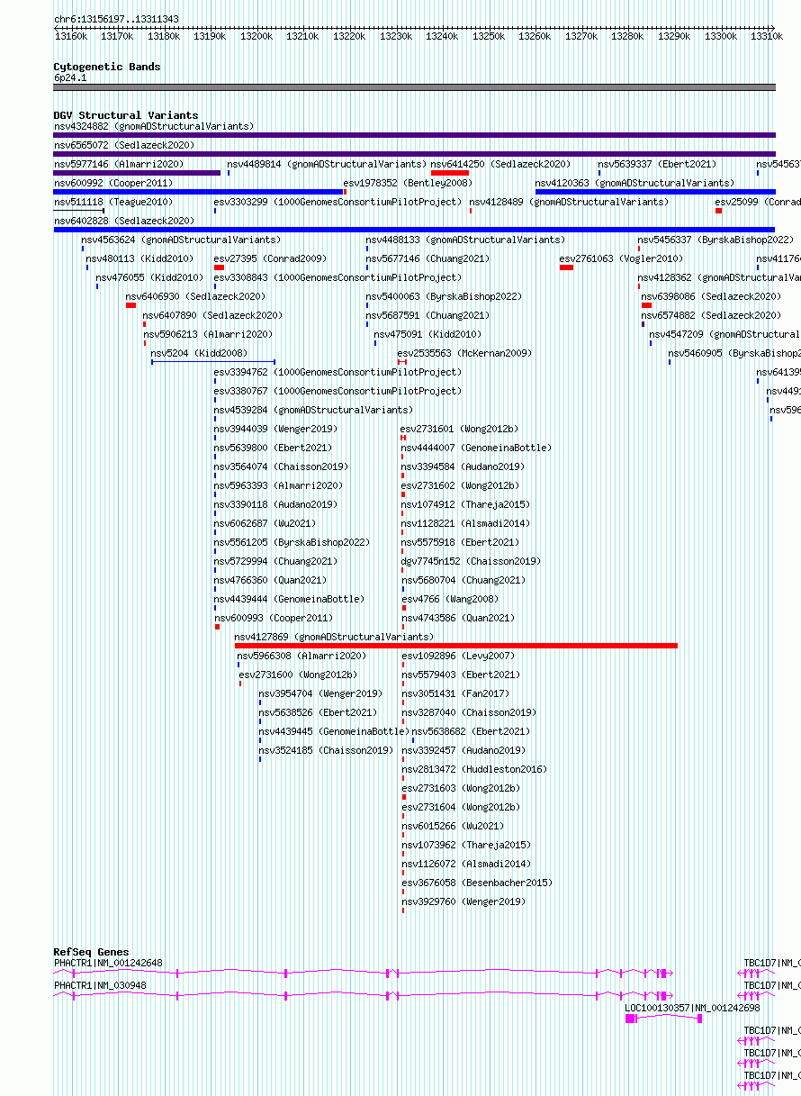Select the nsv4128489 variant label
The image size is (801, 1096).
pyautogui.click(x=569, y=202)
